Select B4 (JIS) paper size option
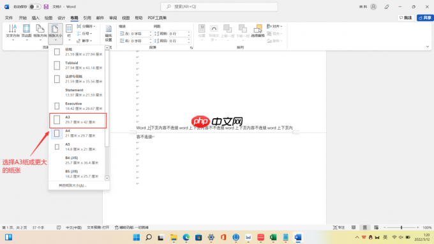434x244 pixels. pos(77,160)
